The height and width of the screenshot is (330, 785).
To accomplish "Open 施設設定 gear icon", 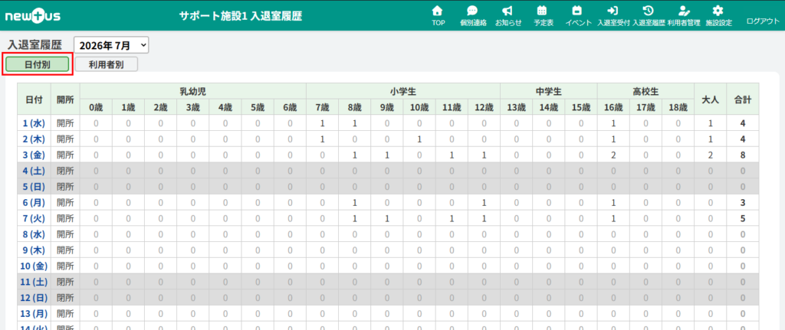I will click(x=718, y=11).
